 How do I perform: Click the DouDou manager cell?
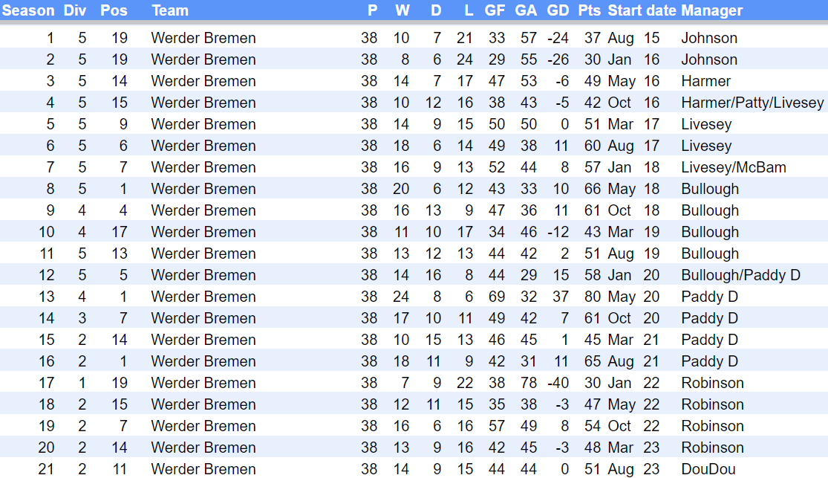(x=708, y=469)
